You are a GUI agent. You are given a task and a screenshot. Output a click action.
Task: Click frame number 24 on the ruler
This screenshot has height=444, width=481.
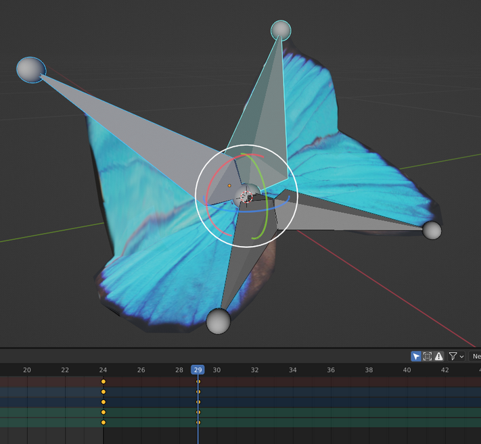103,370
